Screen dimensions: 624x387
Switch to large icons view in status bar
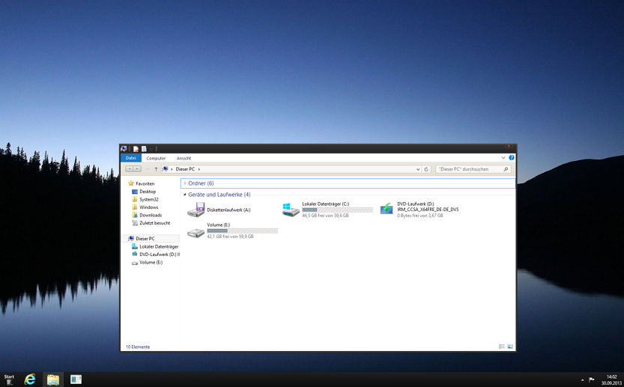pyautogui.click(x=510, y=347)
